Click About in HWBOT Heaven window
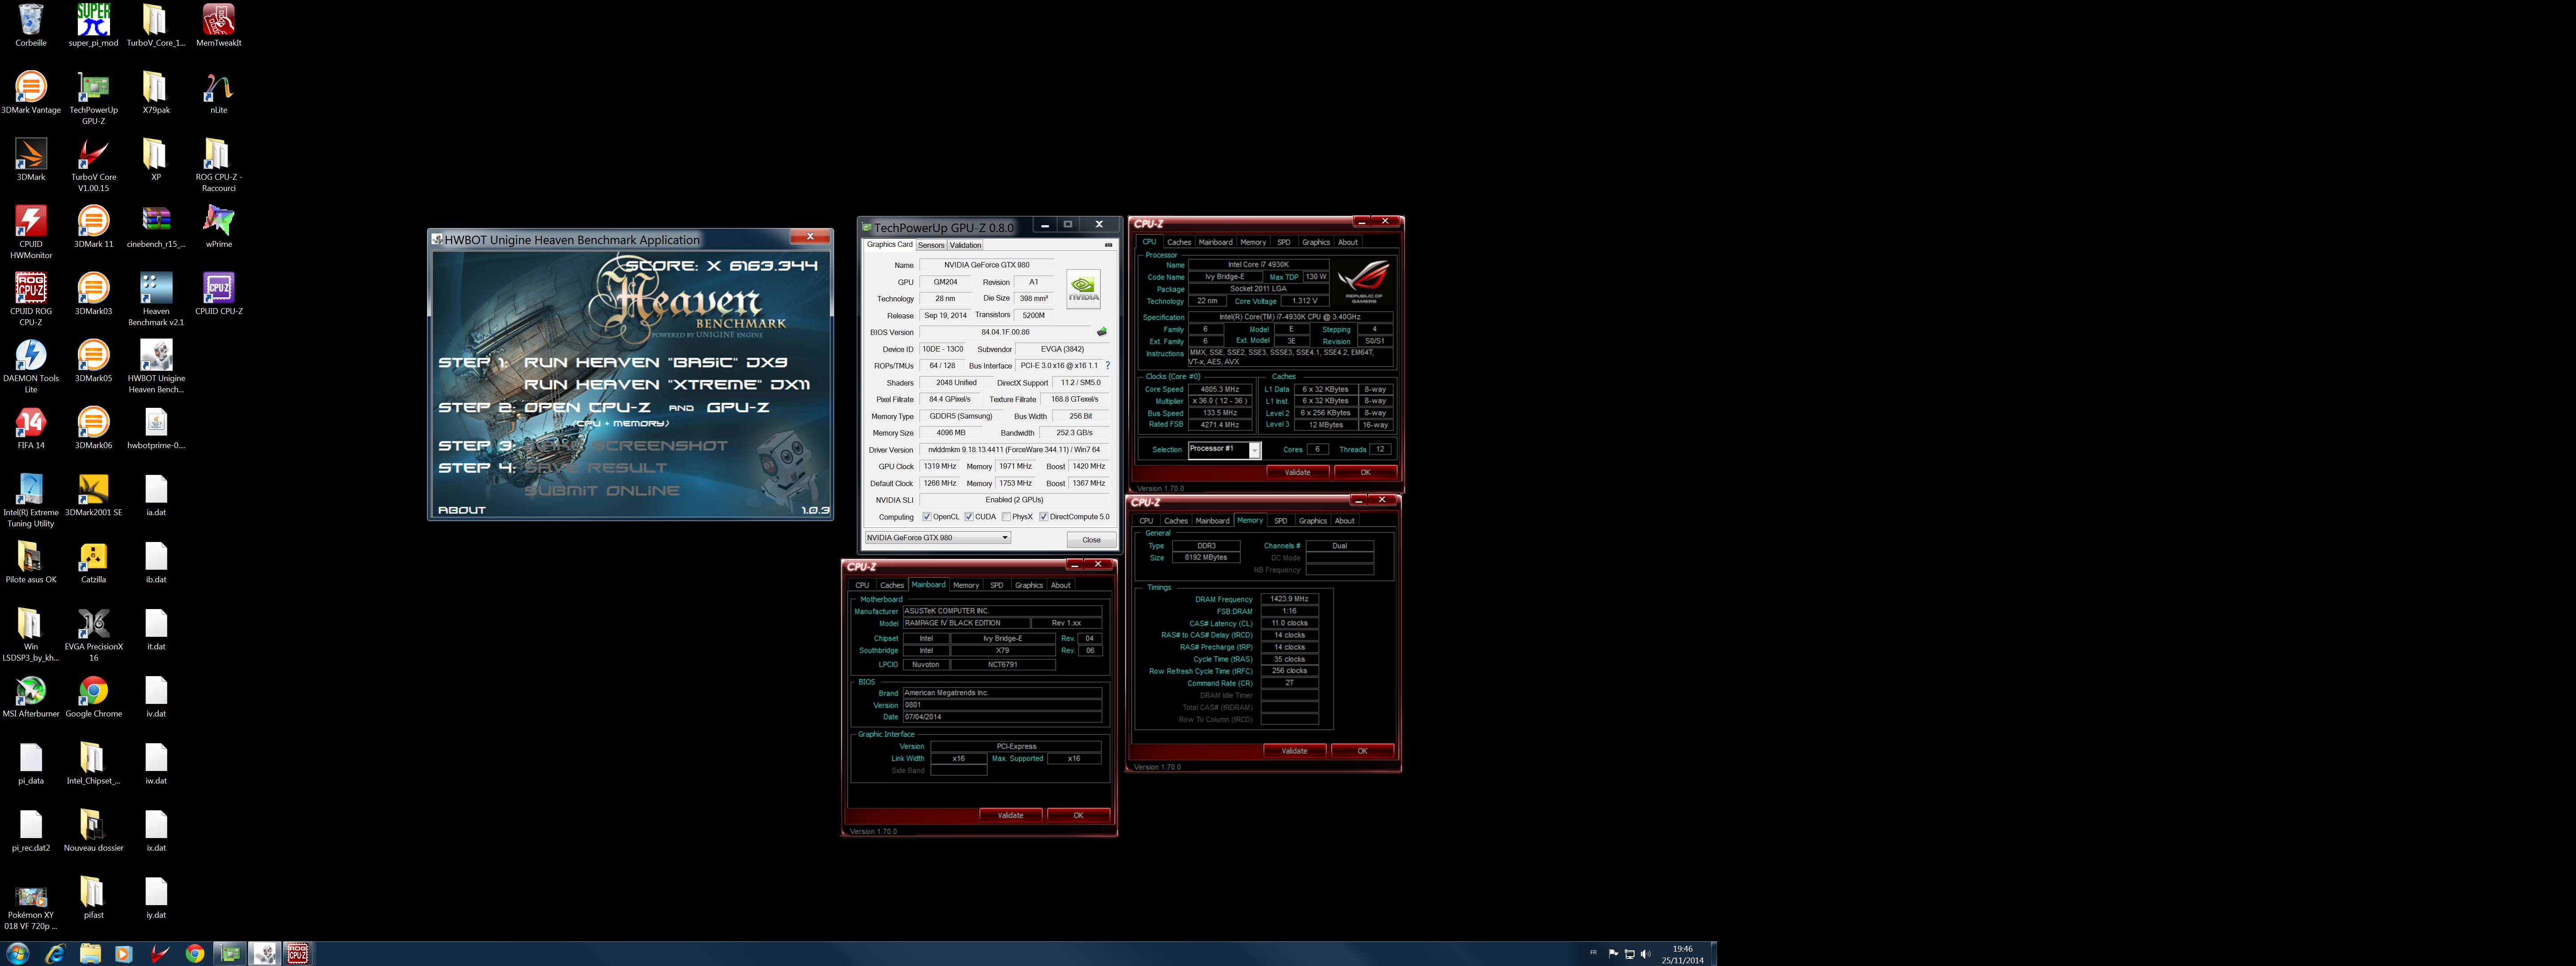Viewport: 2576px width, 966px height. [x=461, y=510]
